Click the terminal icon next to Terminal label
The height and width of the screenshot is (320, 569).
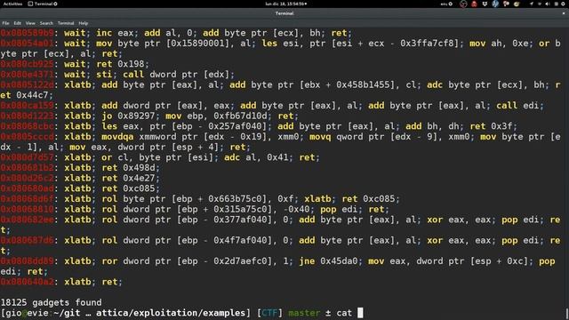(30, 4)
